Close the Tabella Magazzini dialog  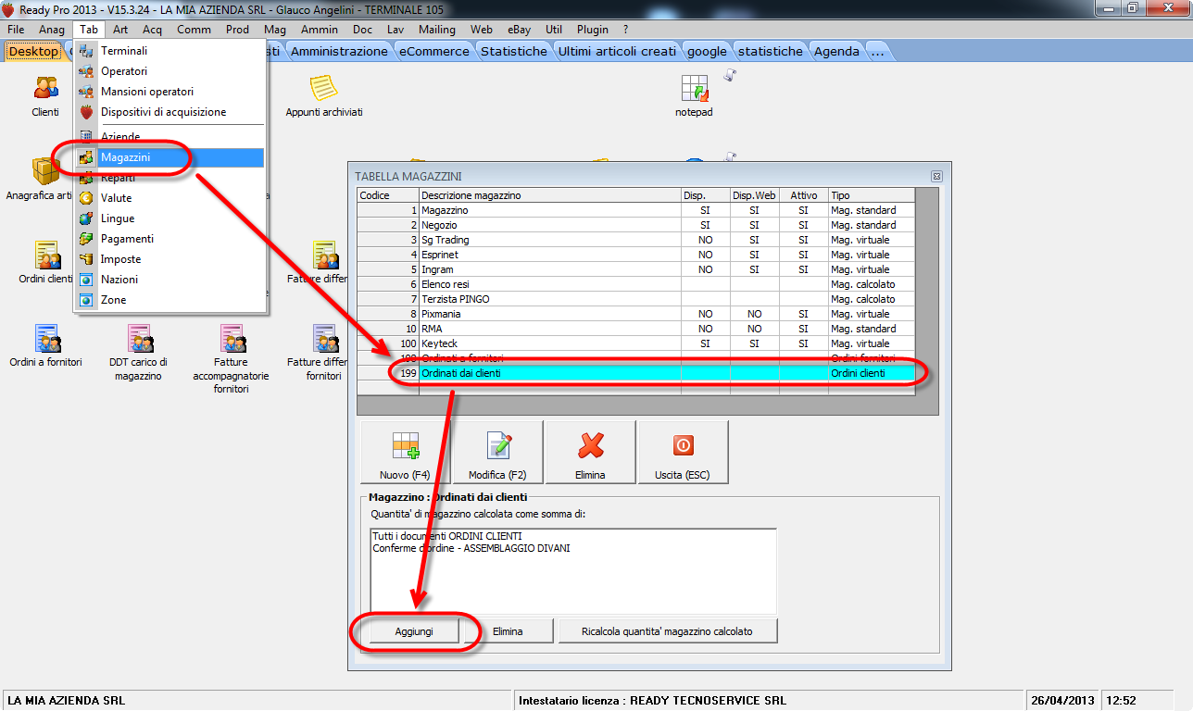pyautogui.click(x=936, y=176)
